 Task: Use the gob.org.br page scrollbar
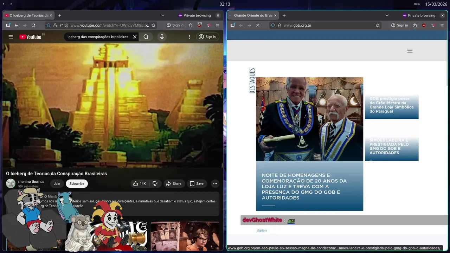447,58
